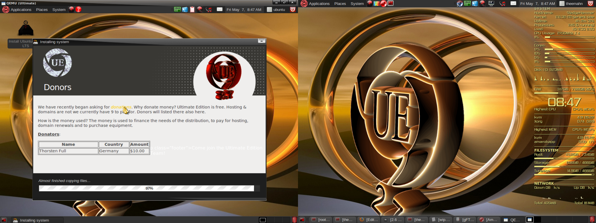Switch to [root… terminal taskbar button
596x223 pixels.
(x=321, y=220)
